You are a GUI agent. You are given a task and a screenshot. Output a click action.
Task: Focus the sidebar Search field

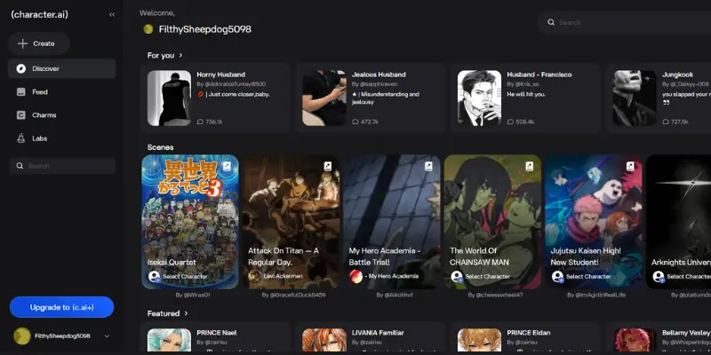(62, 166)
